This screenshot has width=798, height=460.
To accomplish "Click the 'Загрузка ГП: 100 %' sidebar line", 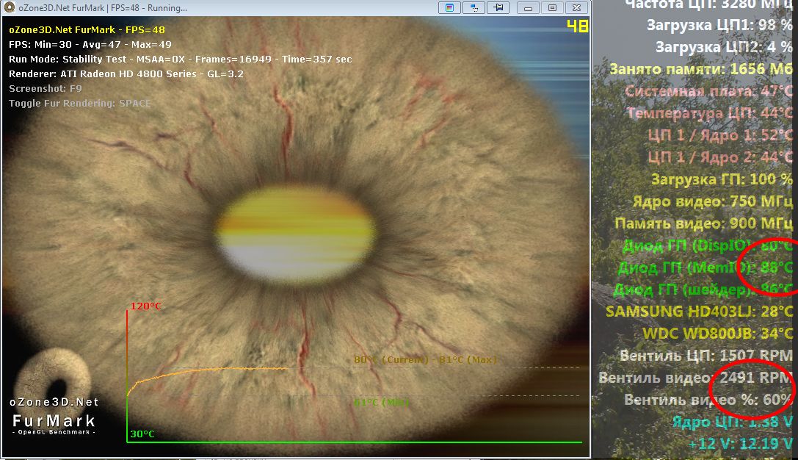I will (722, 179).
